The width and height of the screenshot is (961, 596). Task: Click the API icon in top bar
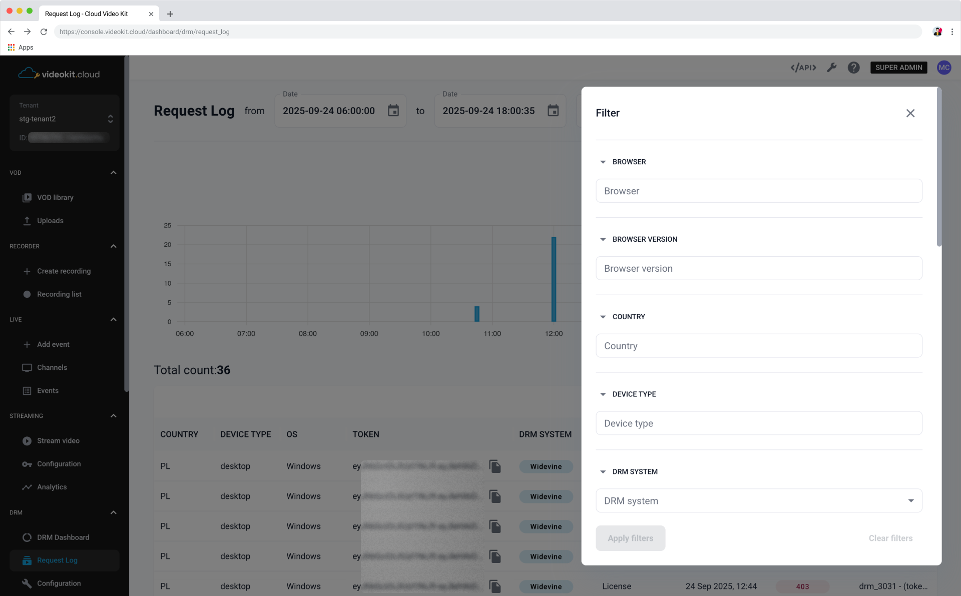[x=803, y=67]
